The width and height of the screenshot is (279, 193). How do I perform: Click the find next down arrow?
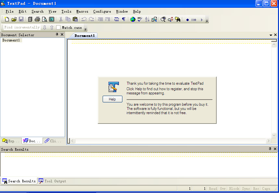tap(45, 27)
